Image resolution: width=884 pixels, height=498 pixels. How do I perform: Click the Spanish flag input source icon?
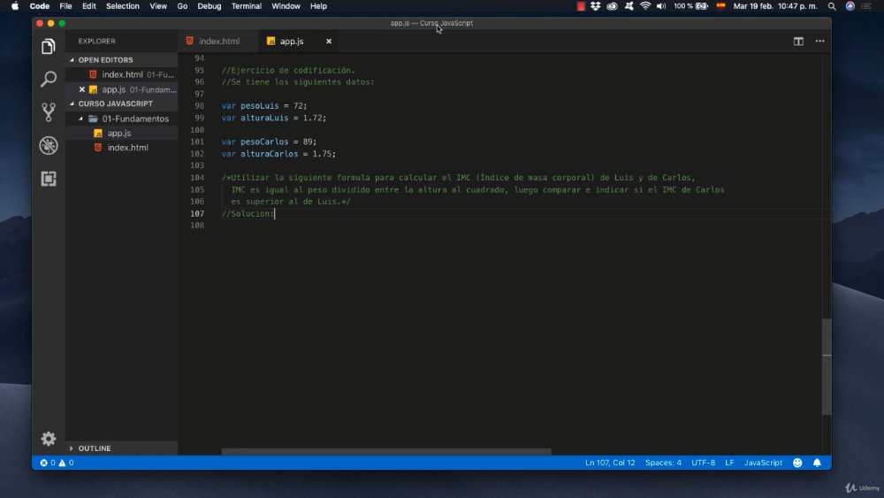tap(720, 6)
